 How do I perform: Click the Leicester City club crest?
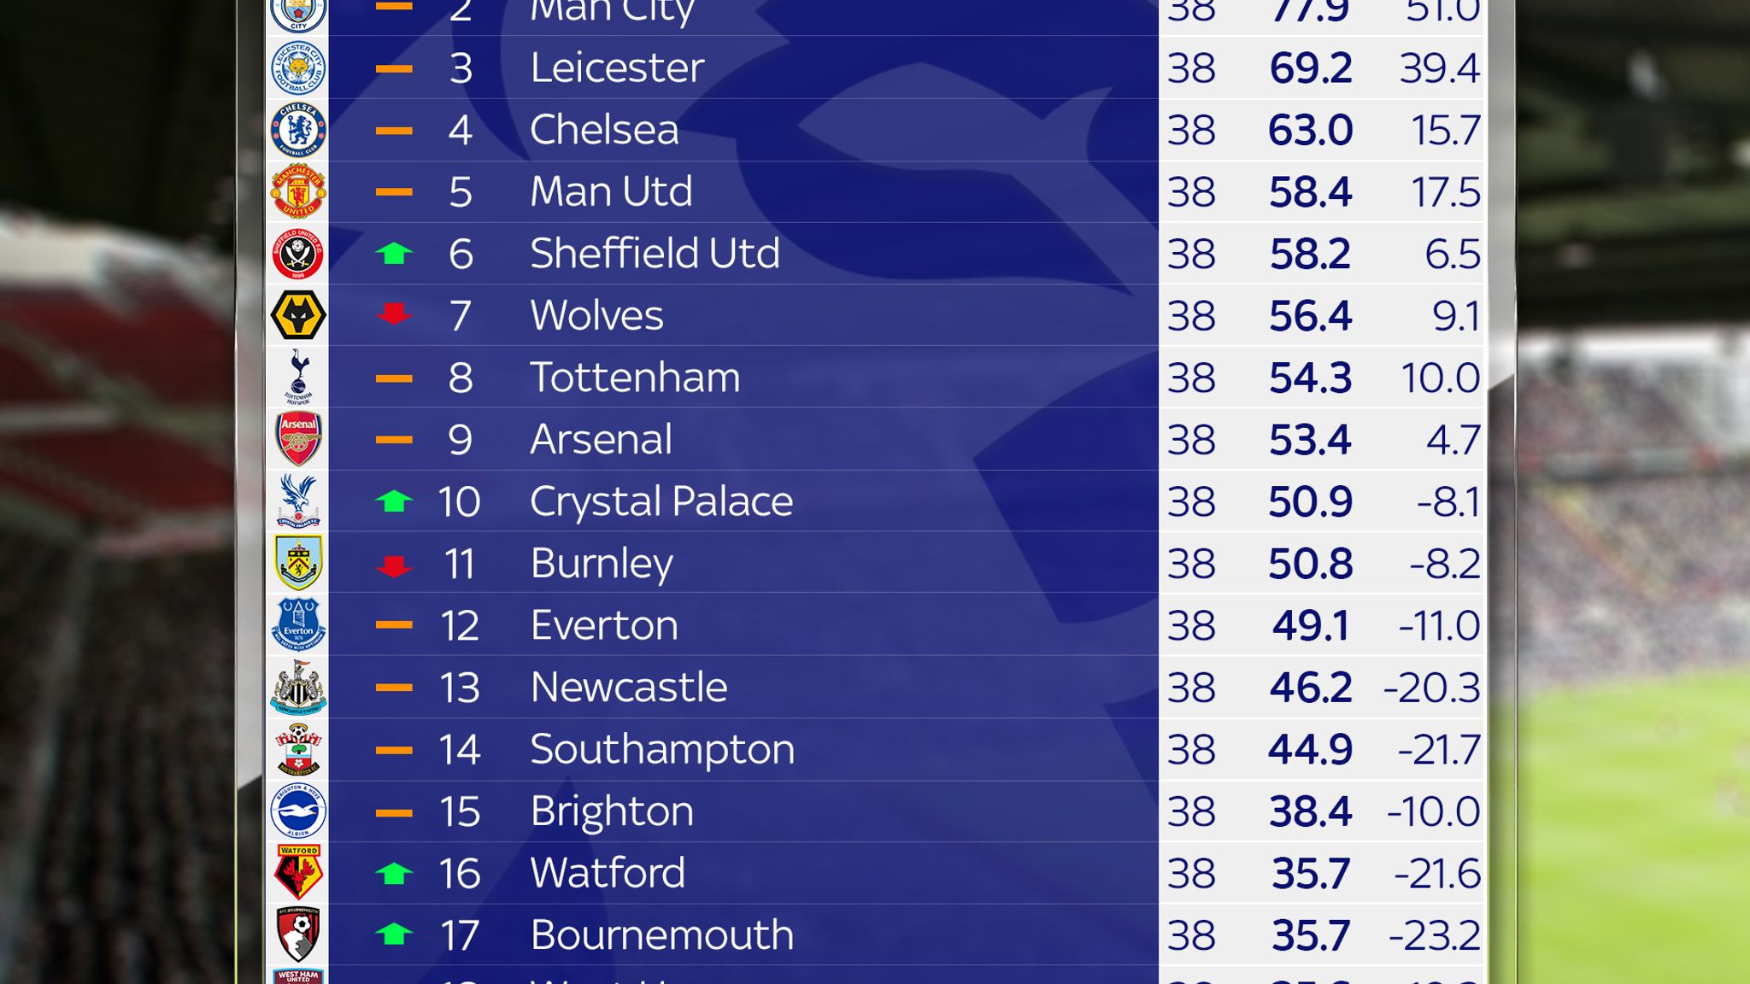pos(298,67)
